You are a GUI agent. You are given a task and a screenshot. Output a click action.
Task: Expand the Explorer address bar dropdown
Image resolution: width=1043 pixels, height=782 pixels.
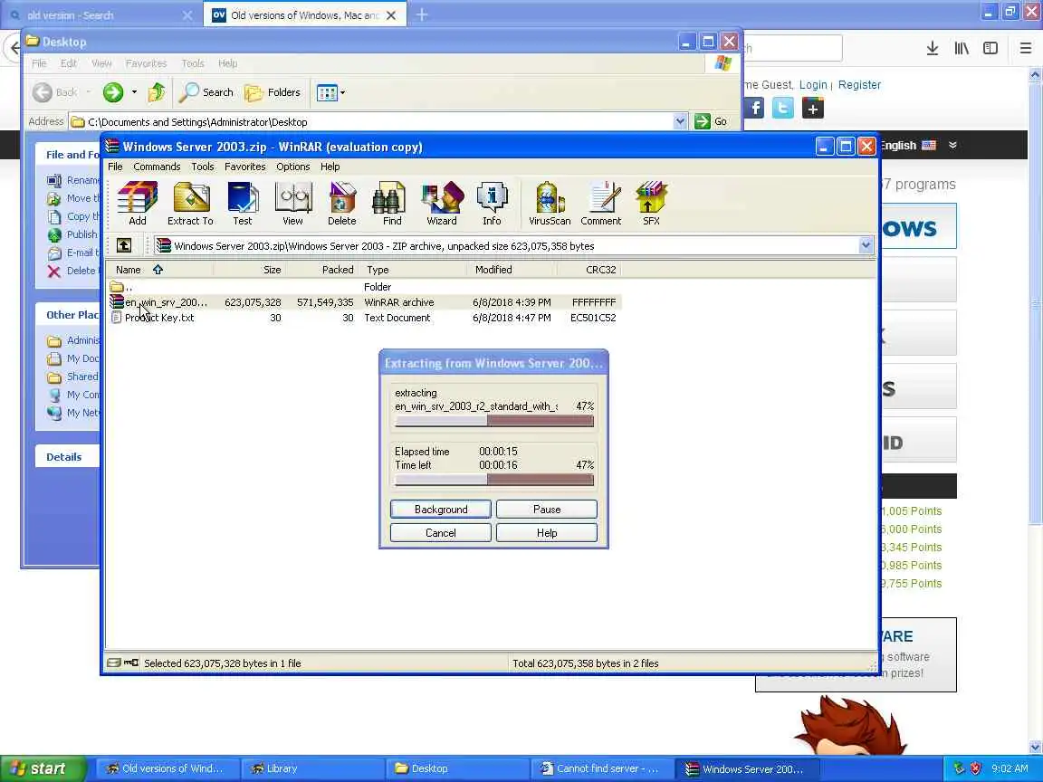click(x=680, y=121)
